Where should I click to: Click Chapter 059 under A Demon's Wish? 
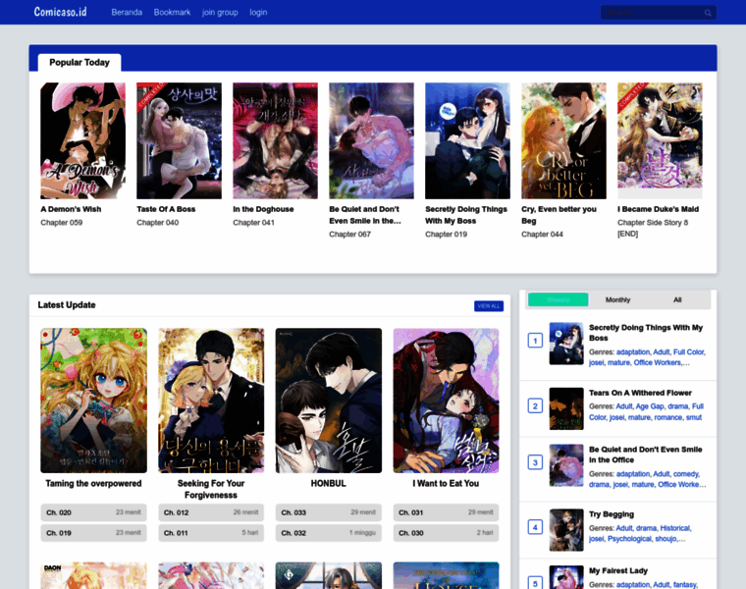click(x=62, y=223)
